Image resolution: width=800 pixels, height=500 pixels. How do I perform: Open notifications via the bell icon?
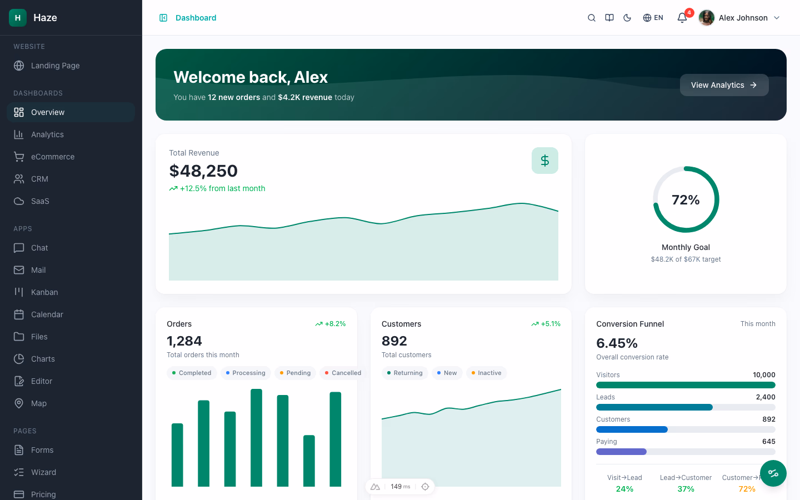point(682,18)
